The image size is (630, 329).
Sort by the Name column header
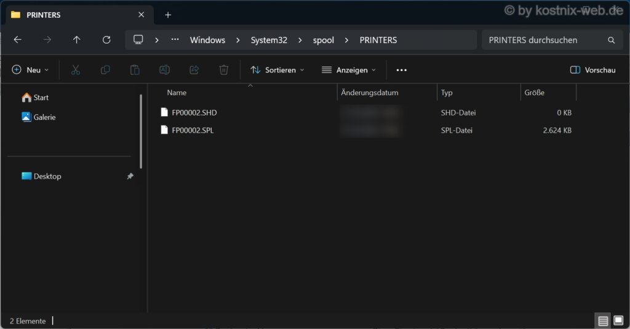click(x=177, y=93)
